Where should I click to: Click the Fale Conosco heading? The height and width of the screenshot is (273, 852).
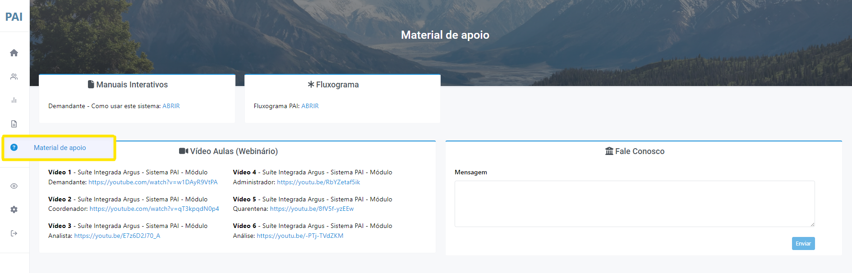640,151
